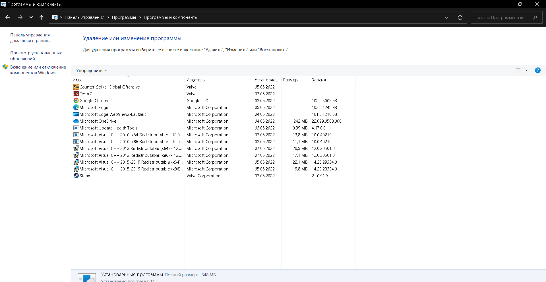The width and height of the screenshot is (546, 282).
Task: Restore down the window
Action: click(x=520, y=4)
